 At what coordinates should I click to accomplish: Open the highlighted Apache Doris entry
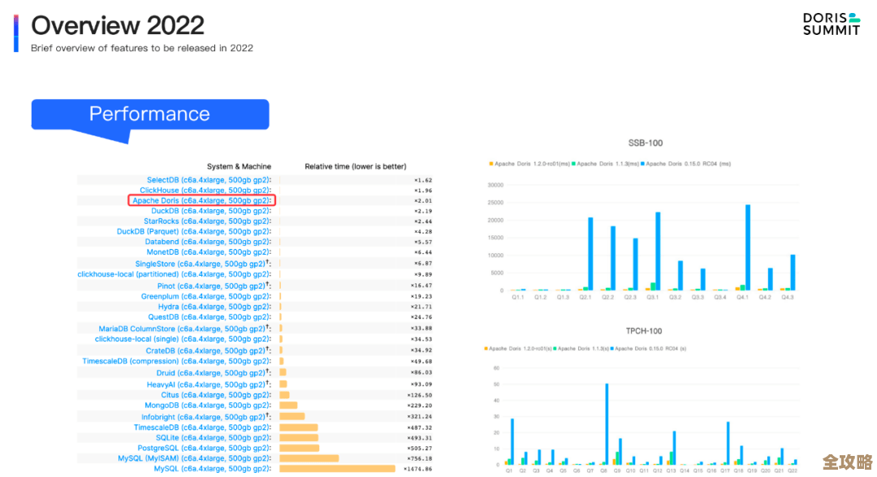tap(202, 200)
